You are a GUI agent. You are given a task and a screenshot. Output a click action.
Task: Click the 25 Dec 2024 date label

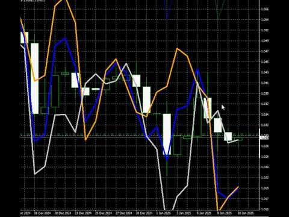104,213
